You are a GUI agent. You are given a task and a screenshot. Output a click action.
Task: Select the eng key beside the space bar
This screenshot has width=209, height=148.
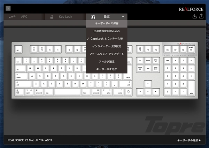point(49,92)
